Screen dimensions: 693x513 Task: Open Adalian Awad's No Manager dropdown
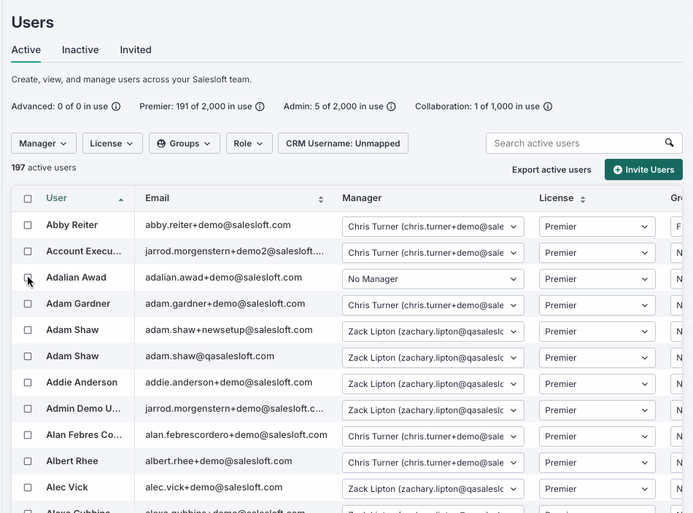click(x=433, y=279)
